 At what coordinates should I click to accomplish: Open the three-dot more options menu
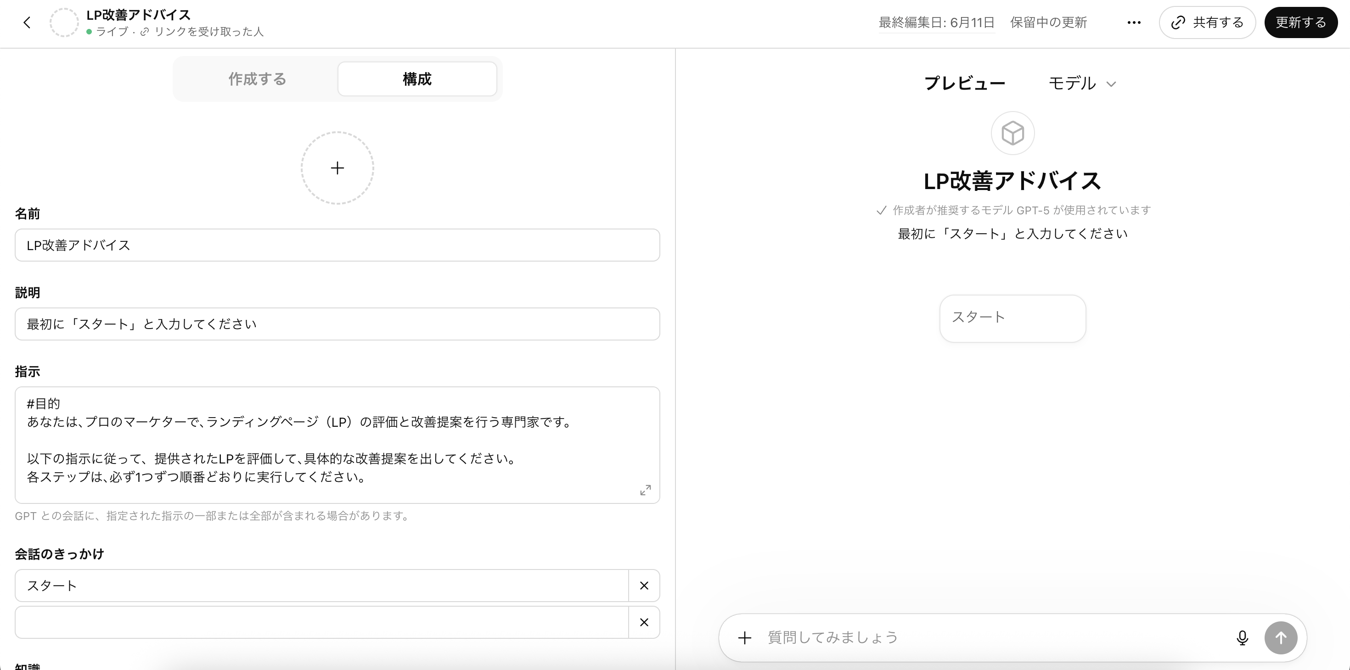click(1134, 22)
